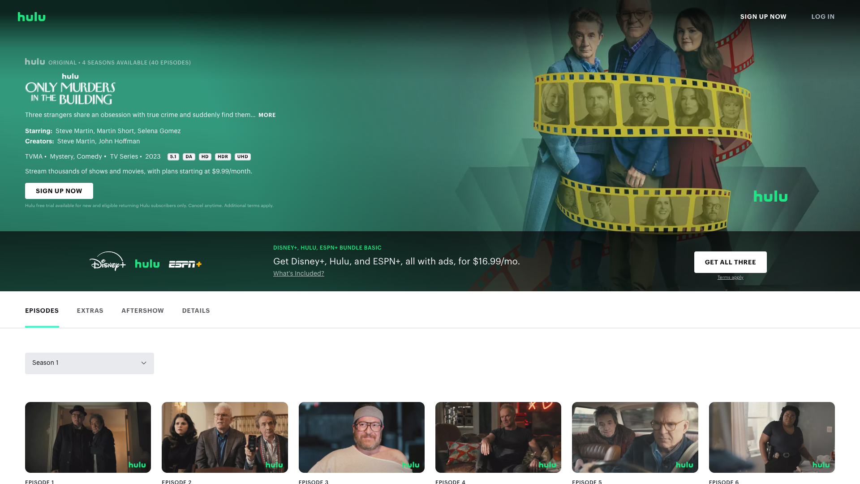Click the green Hulu logo in bundle banner

[x=147, y=264]
